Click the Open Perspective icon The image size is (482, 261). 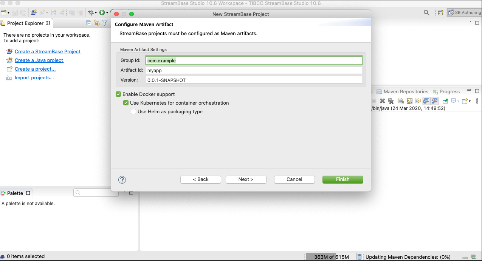coord(440,12)
